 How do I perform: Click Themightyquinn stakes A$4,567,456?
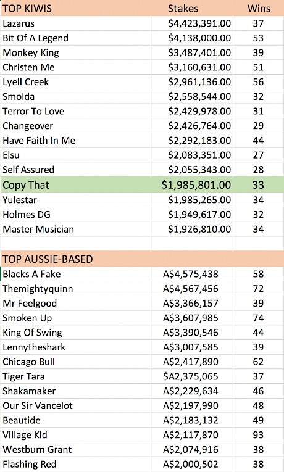click(192, 289)
